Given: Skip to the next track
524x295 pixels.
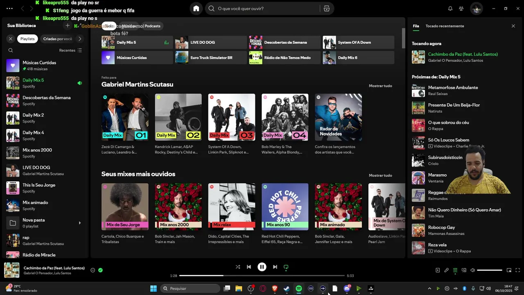Looking at the screenshot, I should point(275,267).
